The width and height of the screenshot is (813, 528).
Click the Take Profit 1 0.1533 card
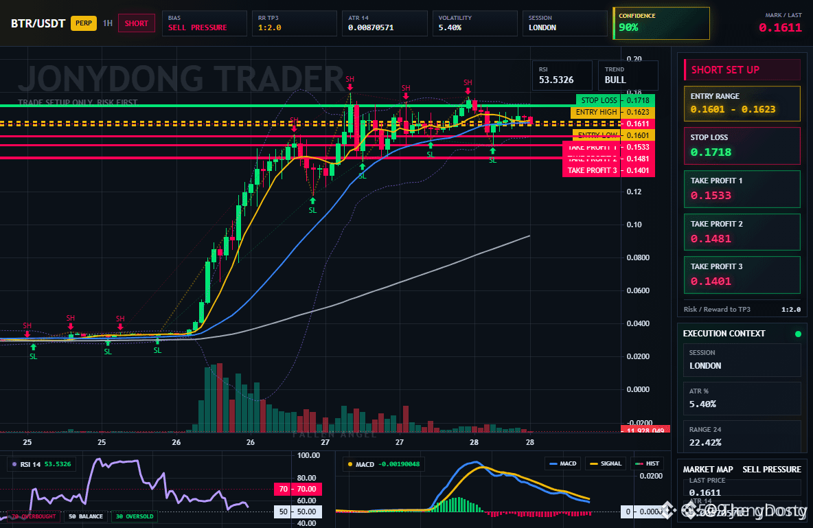[x=742, y=189]
